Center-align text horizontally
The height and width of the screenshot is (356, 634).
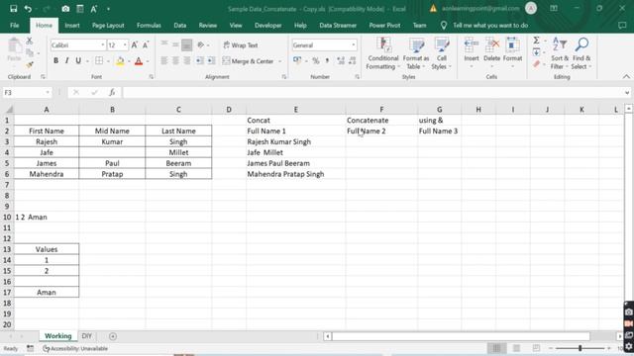point(175,61)
